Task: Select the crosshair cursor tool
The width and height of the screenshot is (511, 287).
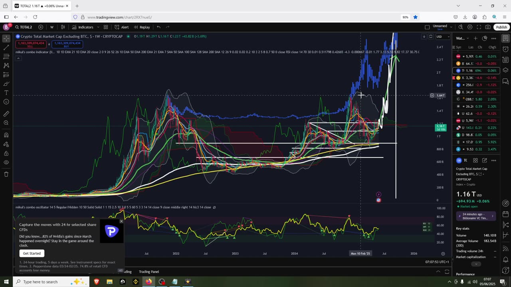Action: point(6,38)
